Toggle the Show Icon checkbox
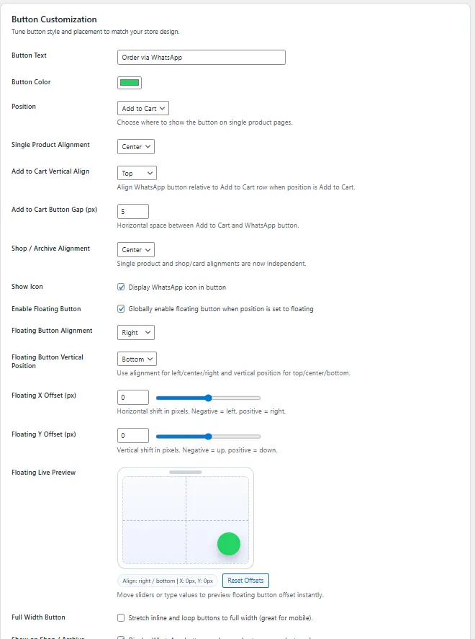The height and width of the screenshot is (639, 475). click(121, 287)
